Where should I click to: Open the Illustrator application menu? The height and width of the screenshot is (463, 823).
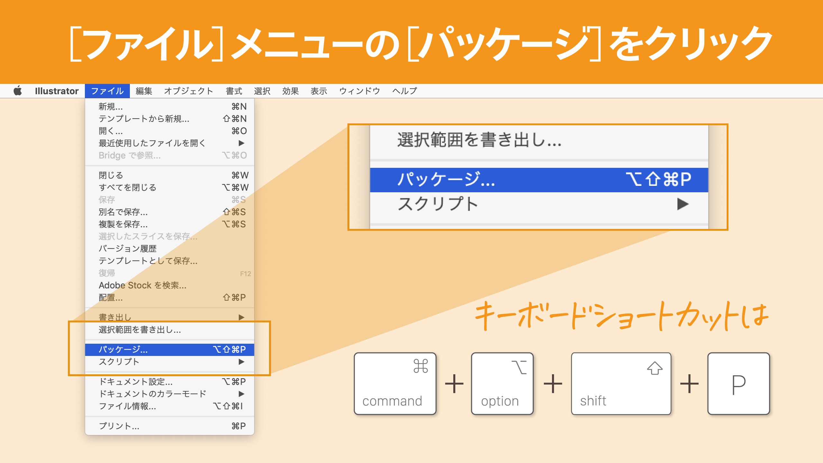click(x=57, y=91)
